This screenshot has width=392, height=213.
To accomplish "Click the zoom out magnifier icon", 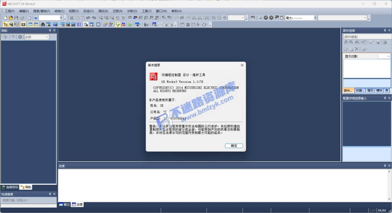I will coord(219,18).
